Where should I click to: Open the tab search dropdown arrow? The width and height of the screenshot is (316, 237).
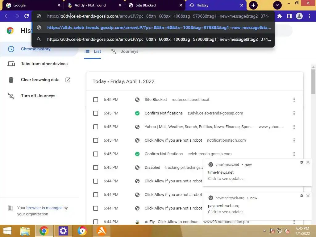click(x=277, y=5)
